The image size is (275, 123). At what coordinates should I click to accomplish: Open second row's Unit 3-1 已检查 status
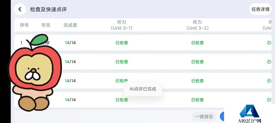pyautogui.click(x=122, y=62)
